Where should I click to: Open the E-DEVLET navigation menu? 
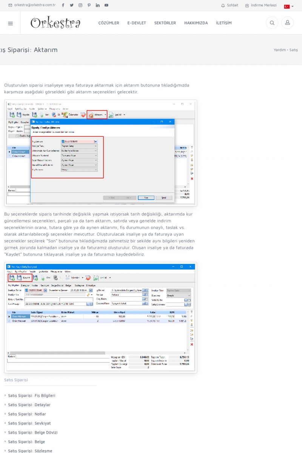[x=137, y=23]
